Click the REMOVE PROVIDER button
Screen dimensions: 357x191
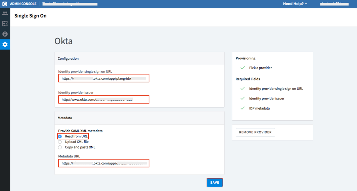[x=255, y=132]
